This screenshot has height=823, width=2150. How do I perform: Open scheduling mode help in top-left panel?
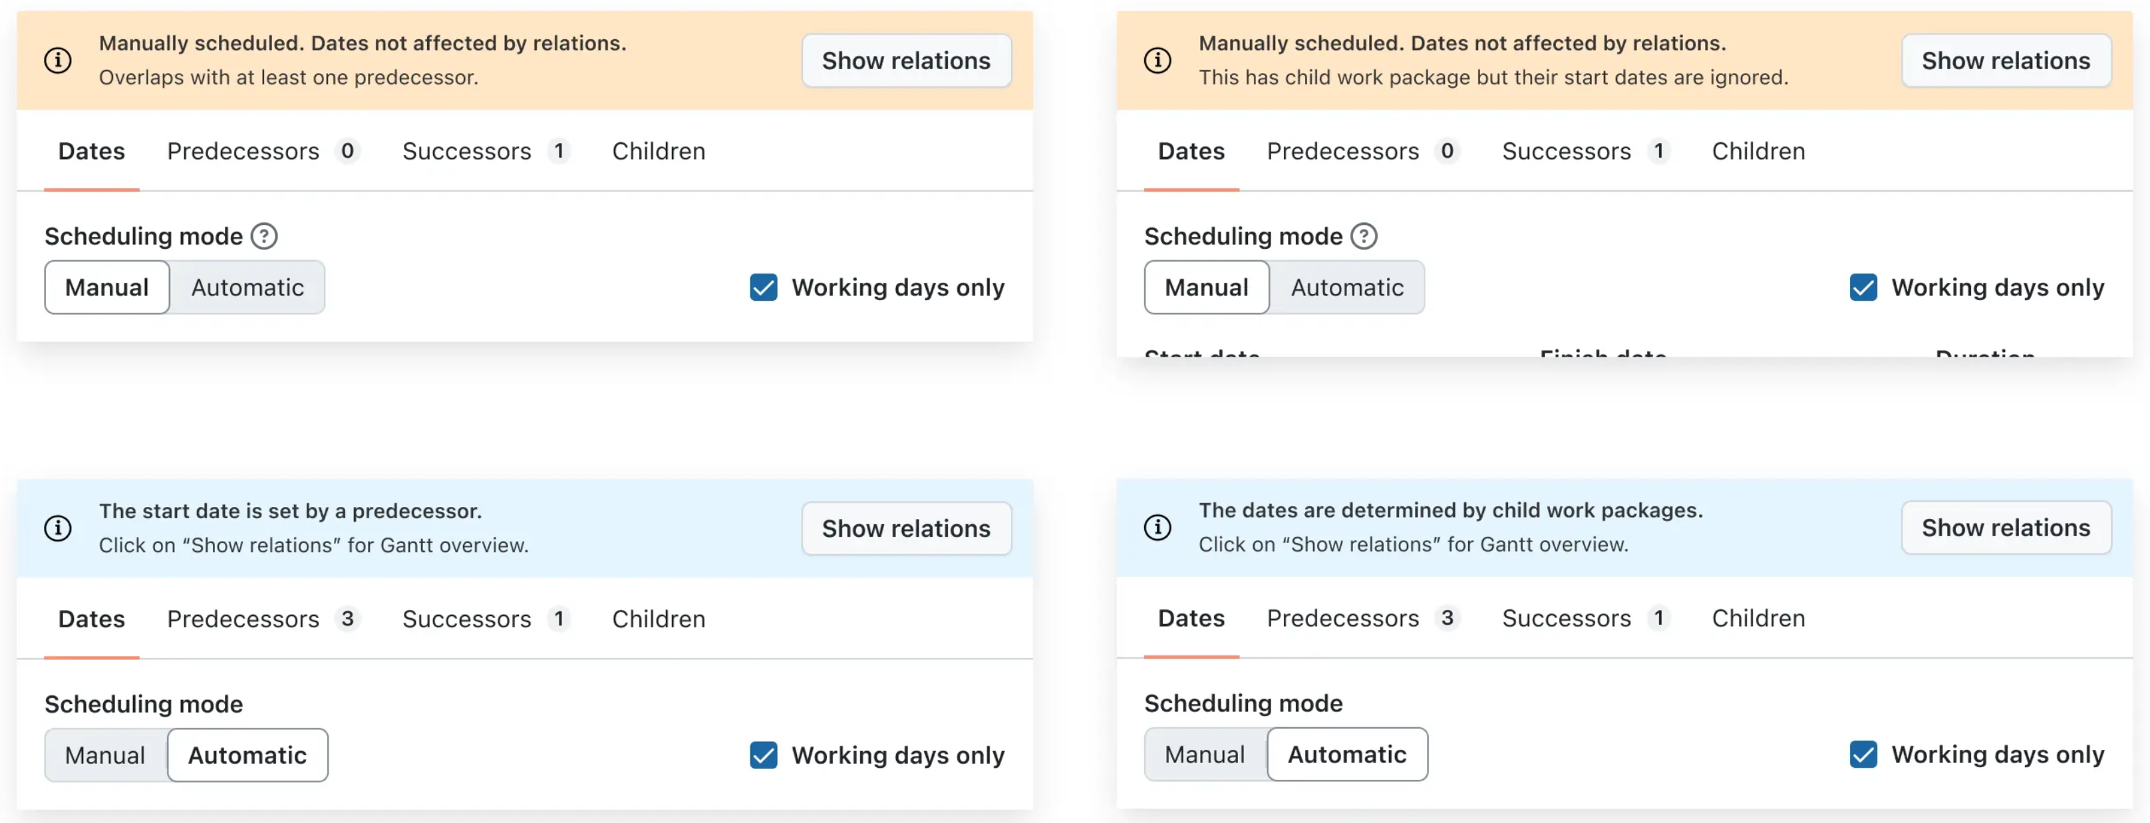[263, 236]
